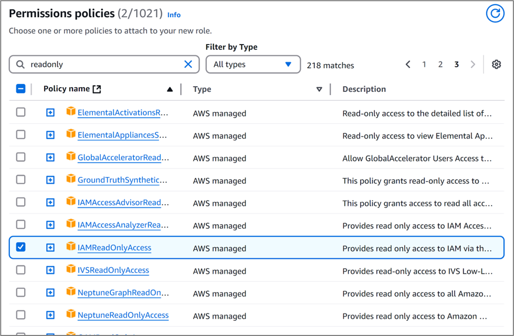Refresh the permissions policies list
This screenshot has height=336, width=514.
[495, 13]
